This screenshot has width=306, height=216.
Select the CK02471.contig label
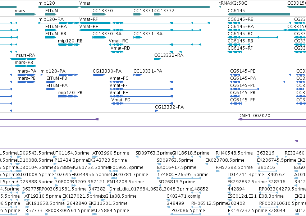183,196
